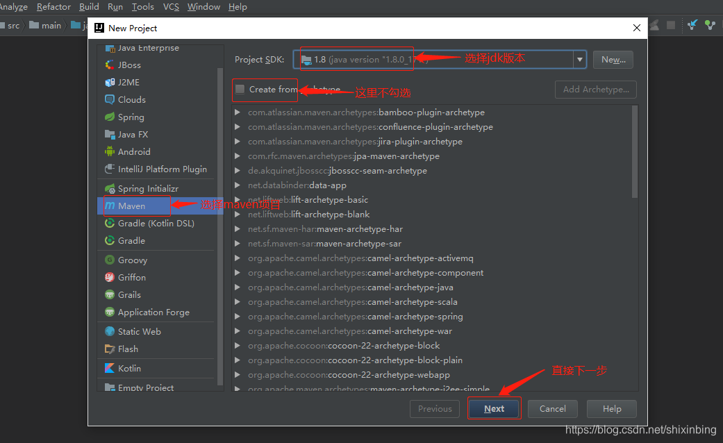Select the Gradle (Kotlin DSL) icon

[x=110, y=223]
